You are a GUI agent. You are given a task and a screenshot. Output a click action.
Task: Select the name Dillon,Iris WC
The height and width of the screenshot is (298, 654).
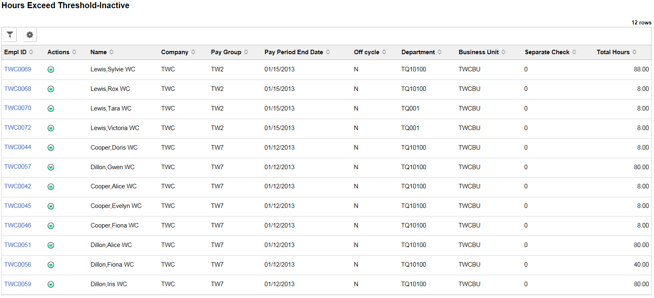(x=109, y=284)
